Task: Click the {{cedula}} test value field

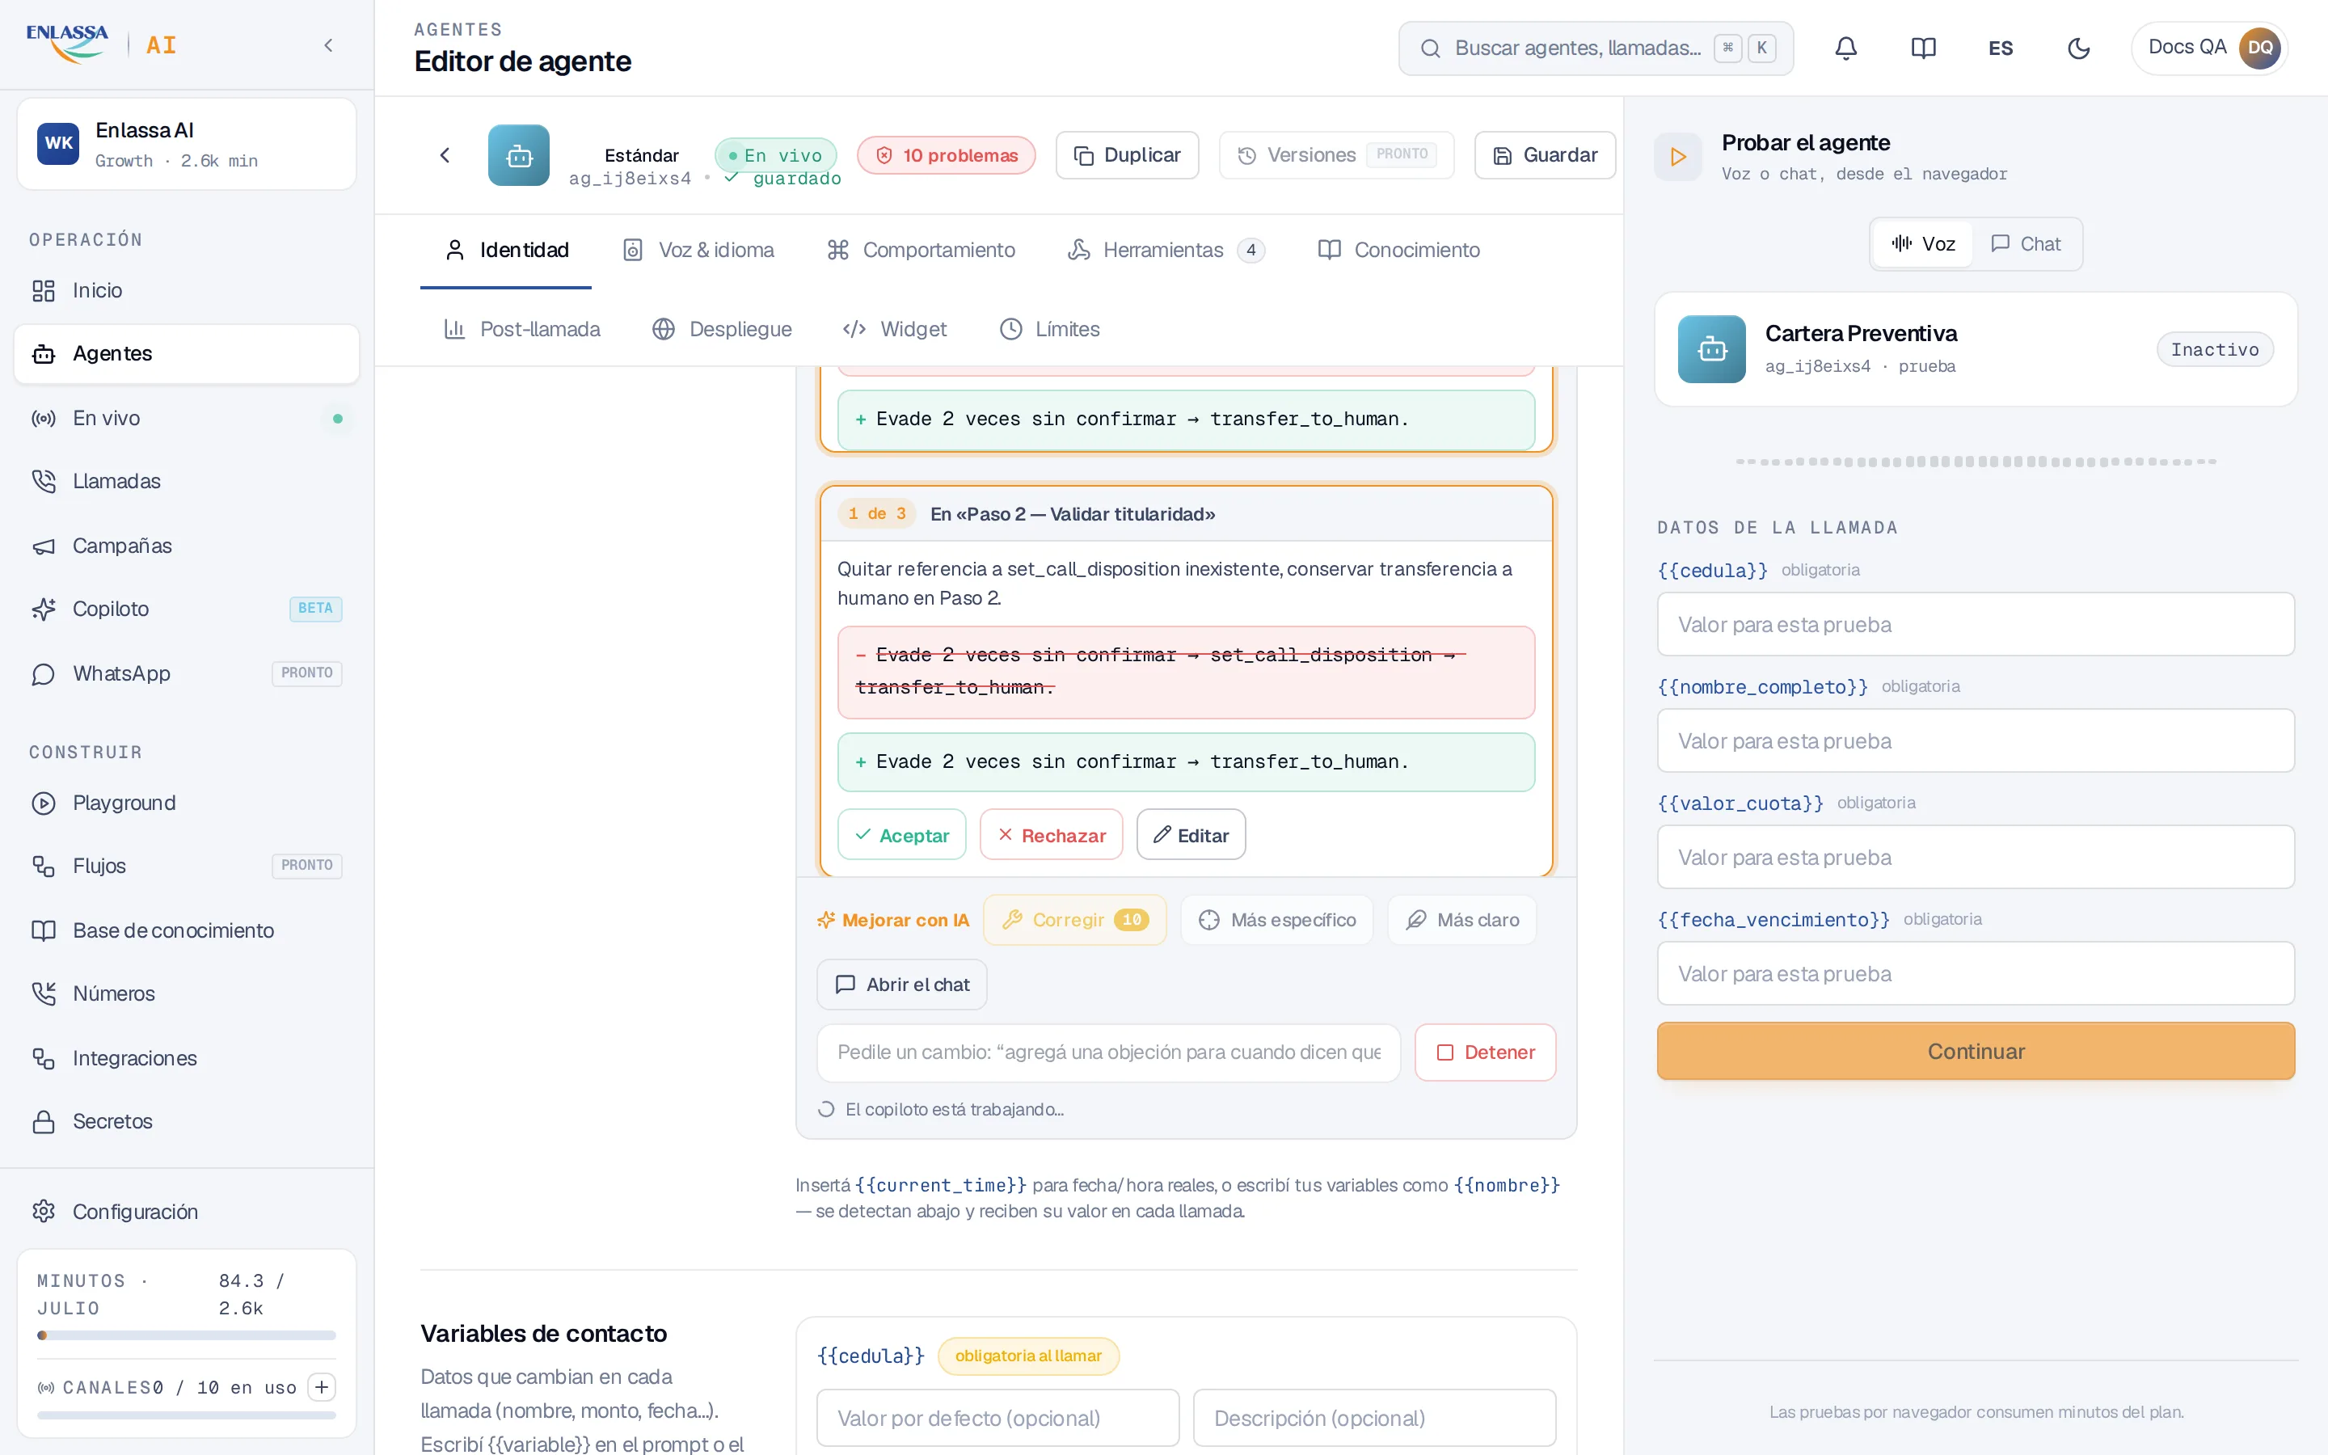Action: coord(1975,625)
